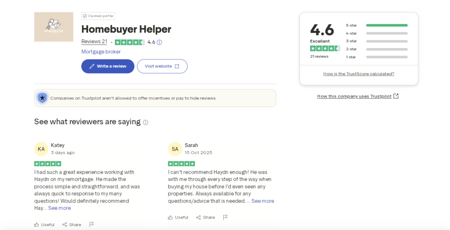The image size is (450, 230).
Task: Click the info icon beside the 4.6 rating
Action: click(159, 42)
